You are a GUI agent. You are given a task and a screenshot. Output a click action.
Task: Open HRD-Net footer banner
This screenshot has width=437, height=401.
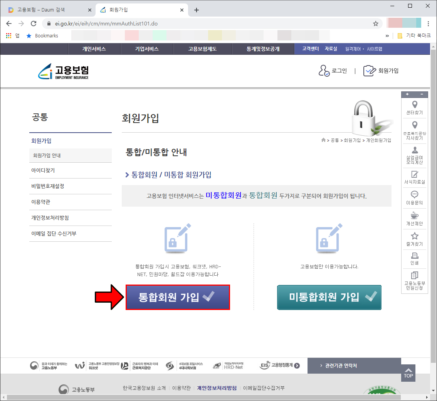[228, 366]
